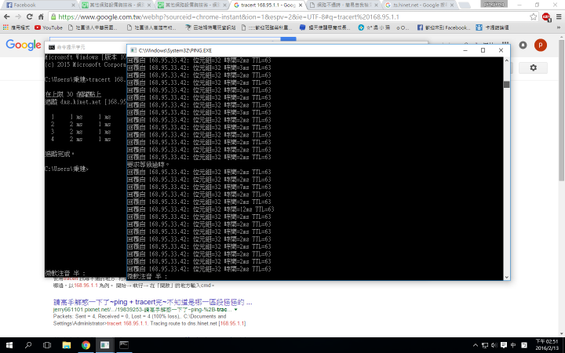Open the Apps shortcut in bookmarks bar

tap(16, 27)
